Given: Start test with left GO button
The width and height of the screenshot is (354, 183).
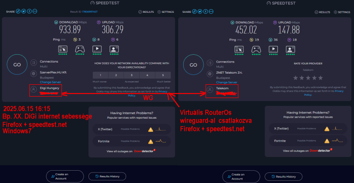Looking at the screenshot, I should 17,65.
